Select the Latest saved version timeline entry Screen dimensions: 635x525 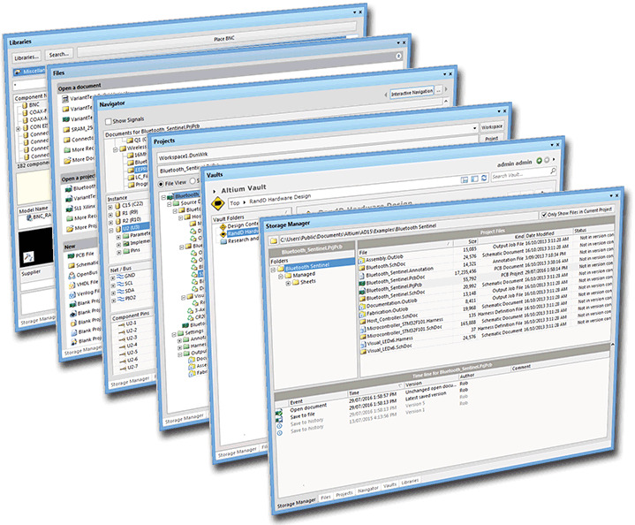coord(426,396)
